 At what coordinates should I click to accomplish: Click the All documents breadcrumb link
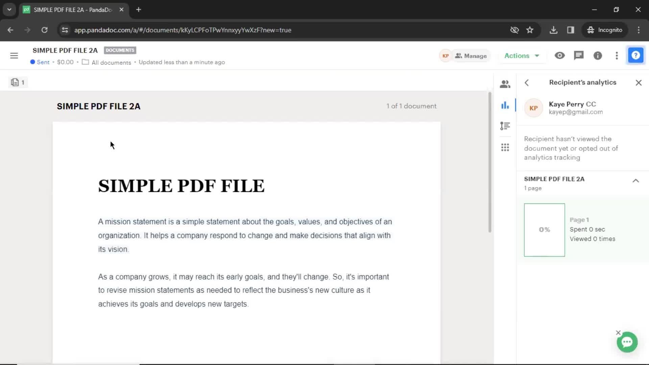pos(111,63)
